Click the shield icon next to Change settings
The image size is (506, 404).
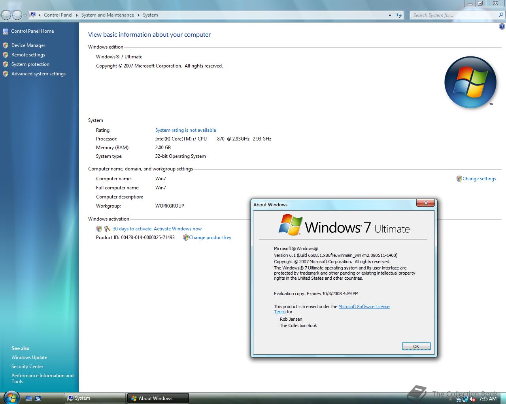[x=459, y=179]
